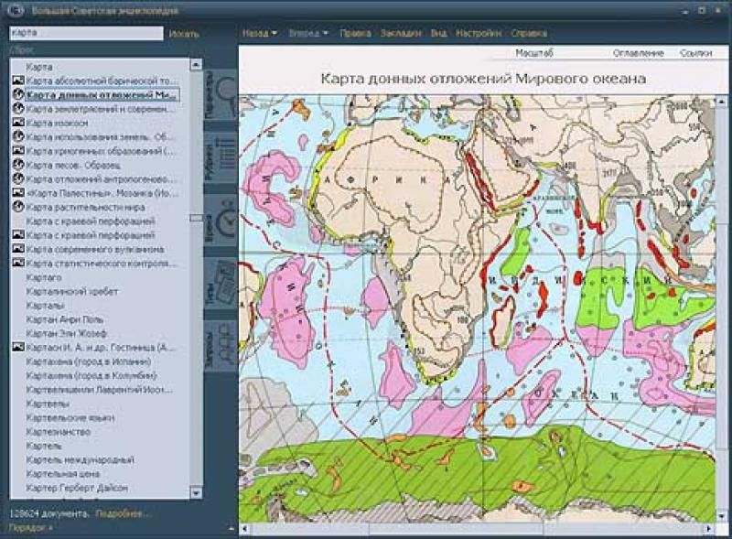The width and height of the screenshot is (732, 539).
Task: Click globe icon beside Карта растительности мира
Action: pyautogui.click(x=17, y=207)
